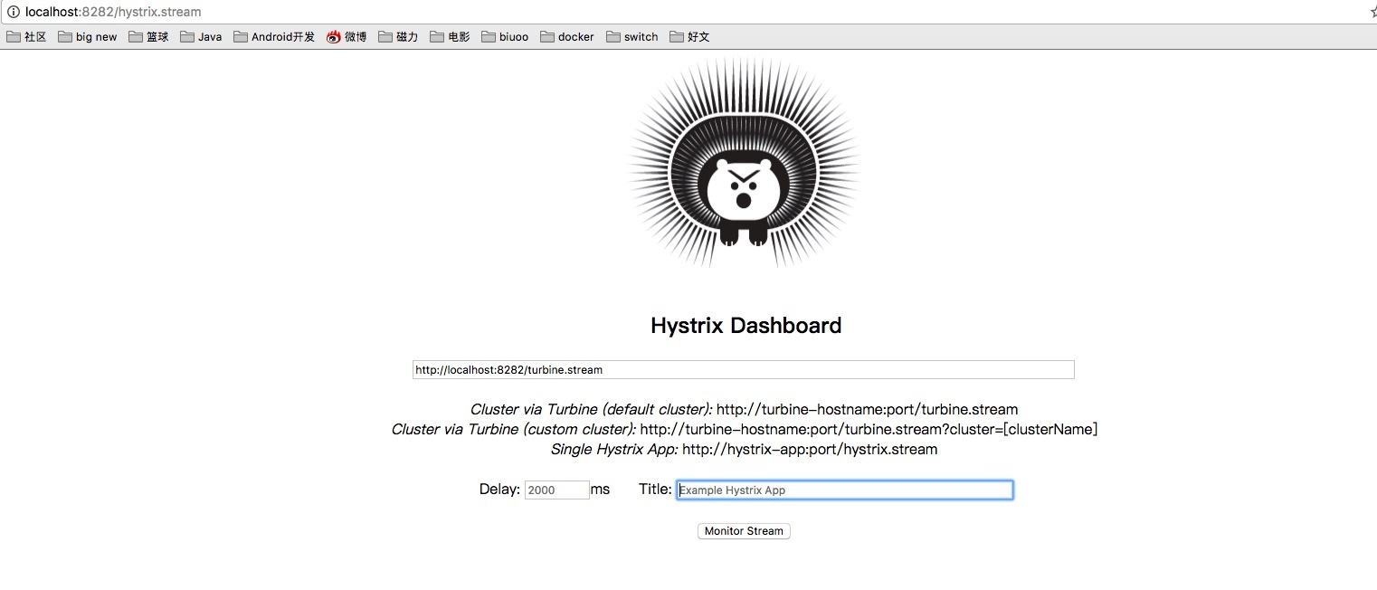Click the Title input field
Image resolution: width=1377 pixels, height=590 pixels.
845,490
